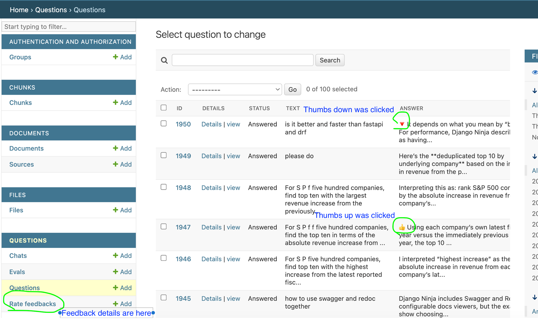Click view link for question 1946

pyautogui.click(x=233, y=259)
